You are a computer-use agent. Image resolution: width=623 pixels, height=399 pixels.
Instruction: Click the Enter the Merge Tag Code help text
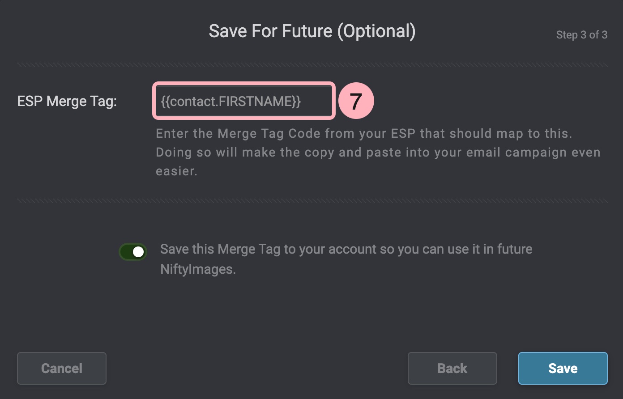point(363,133)
